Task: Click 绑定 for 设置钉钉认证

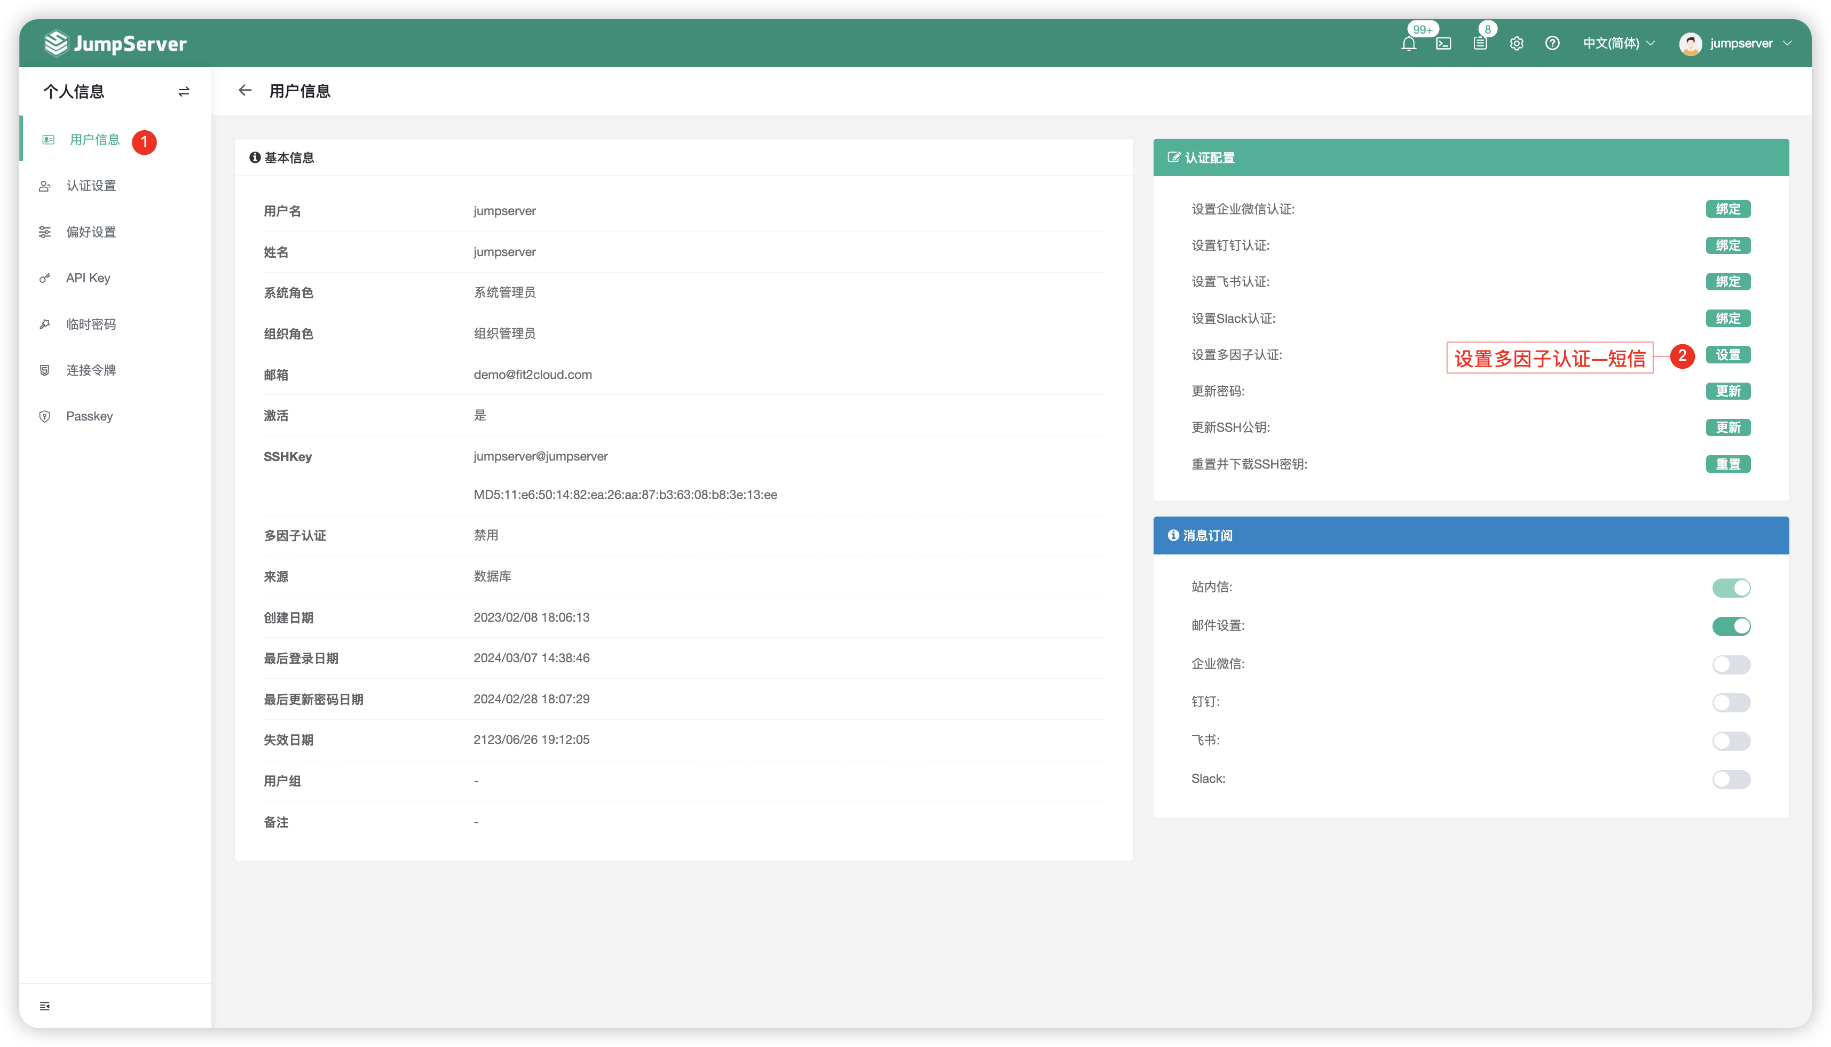Action: [1727, 246]
